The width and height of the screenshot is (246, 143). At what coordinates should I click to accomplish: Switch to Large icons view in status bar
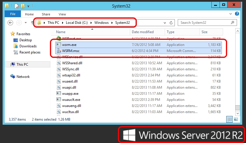236,119
